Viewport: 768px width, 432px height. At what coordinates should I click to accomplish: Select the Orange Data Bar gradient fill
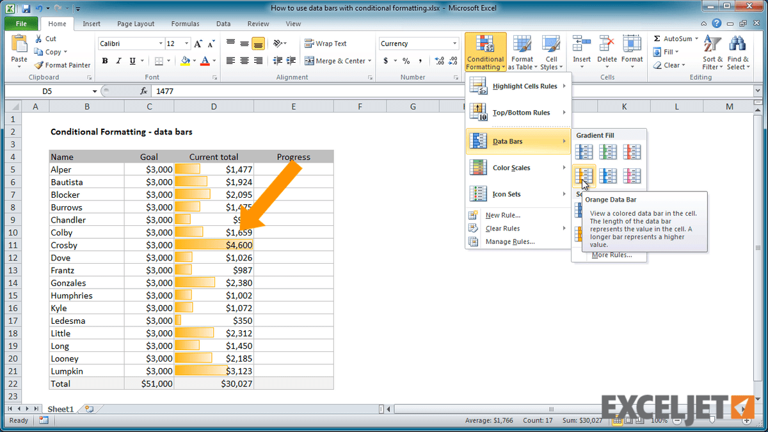click(583, 176)
